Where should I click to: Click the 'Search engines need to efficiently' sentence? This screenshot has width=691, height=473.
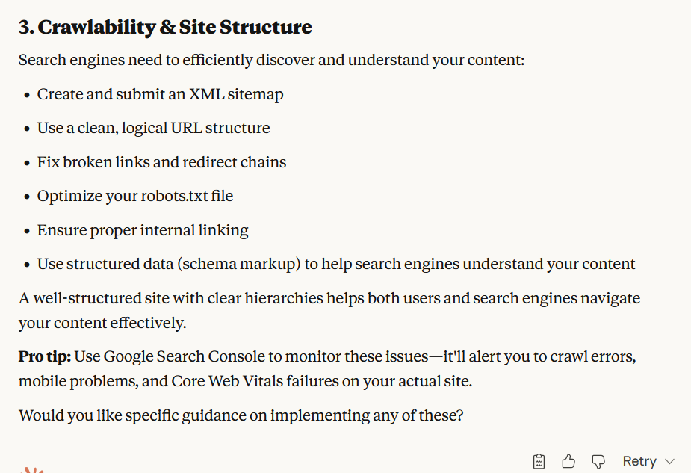click(x=271, y=60)
